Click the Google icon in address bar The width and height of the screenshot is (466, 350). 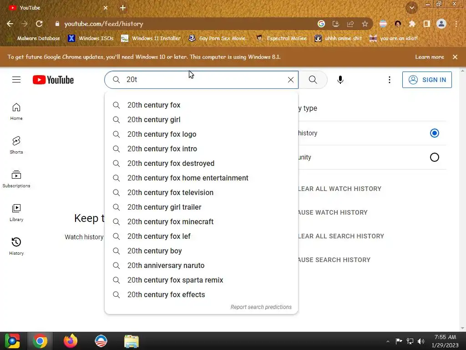(x=321, y=24)
